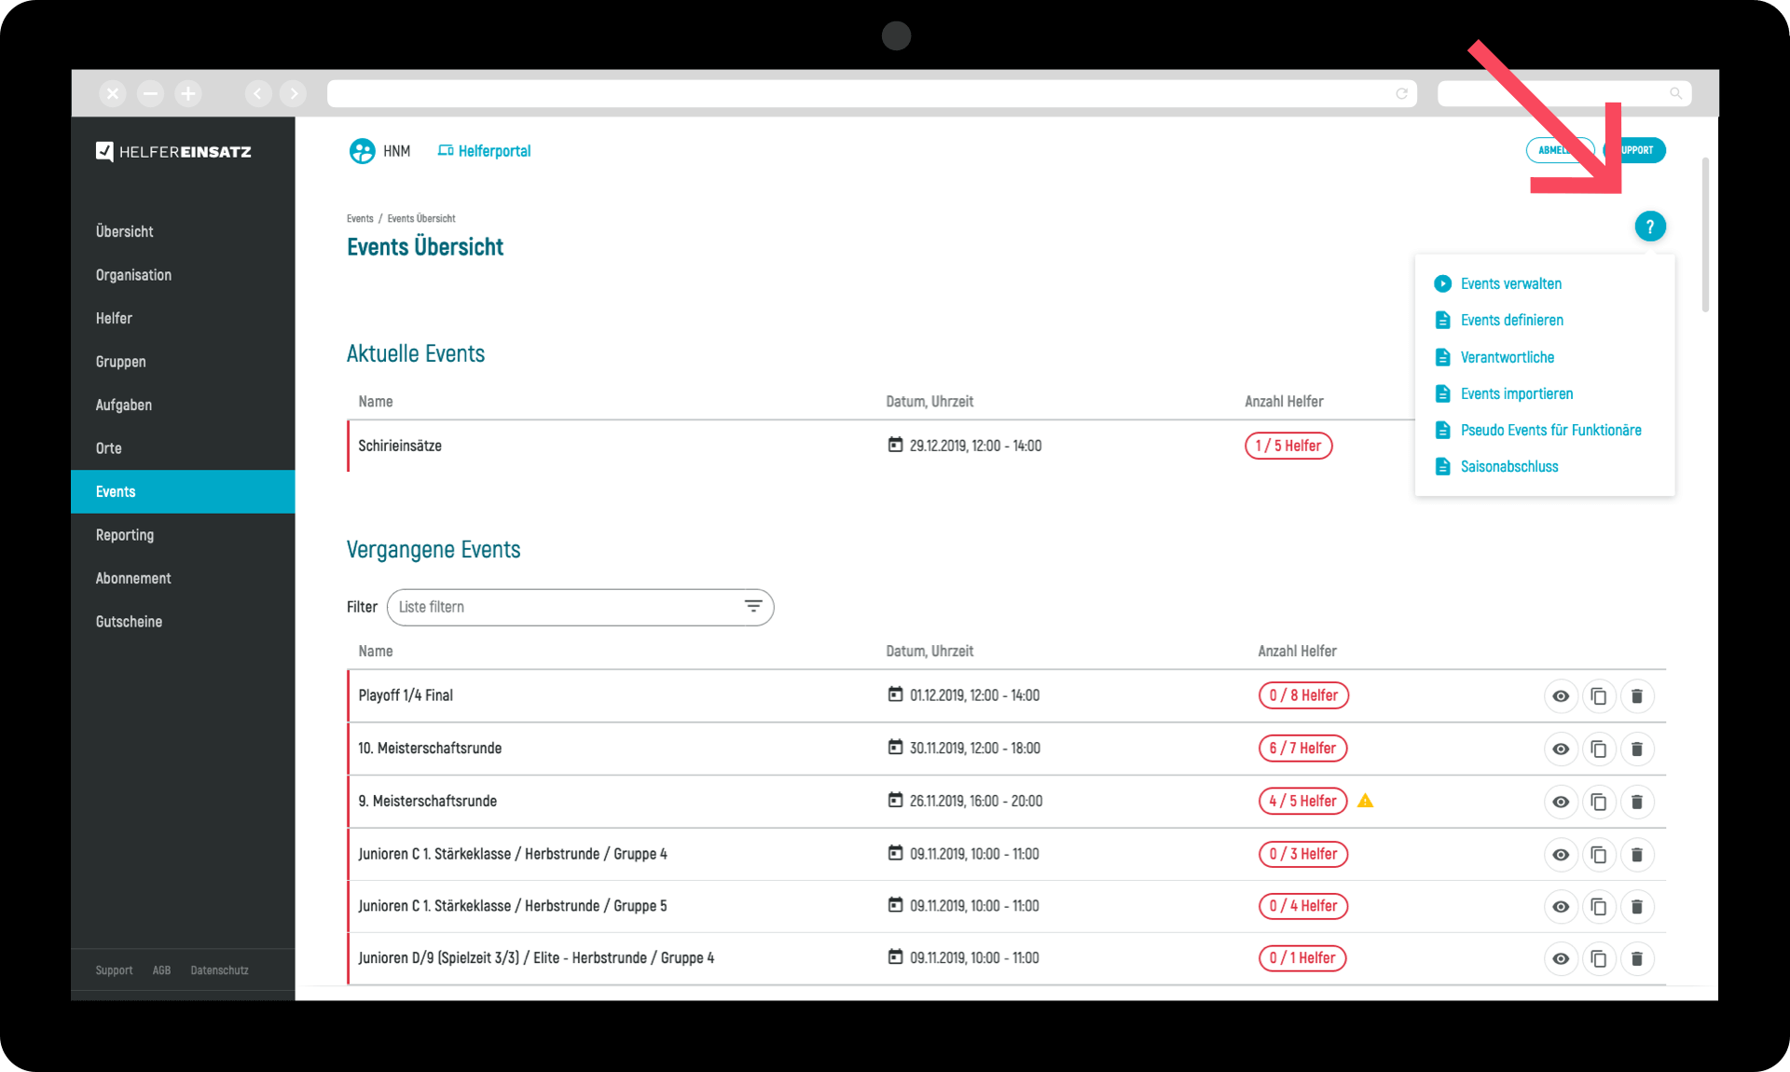Click the HNM organisation avatar icon

(x=362, y=151)
